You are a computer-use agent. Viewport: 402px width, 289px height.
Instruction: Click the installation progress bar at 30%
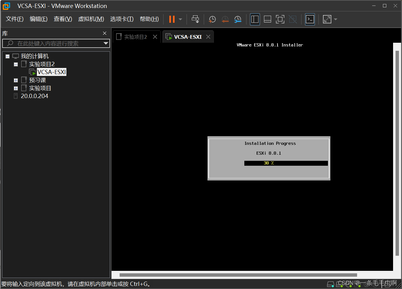(286, 163)
